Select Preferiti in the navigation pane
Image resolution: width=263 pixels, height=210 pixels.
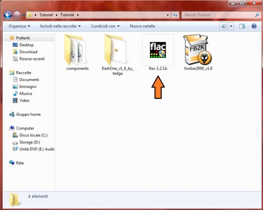[x=23, y=38]
